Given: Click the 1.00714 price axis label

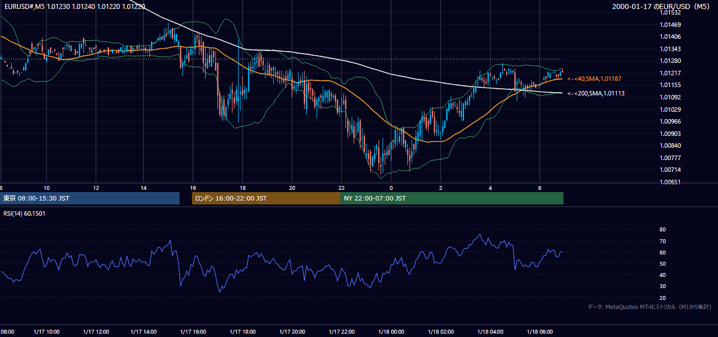Looking at the screenshot, I should (x=670, y=170).
